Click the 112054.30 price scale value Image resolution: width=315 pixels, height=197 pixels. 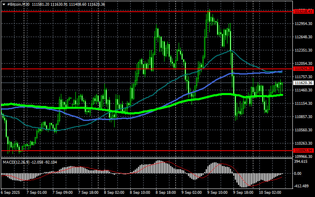click(303, 64)
